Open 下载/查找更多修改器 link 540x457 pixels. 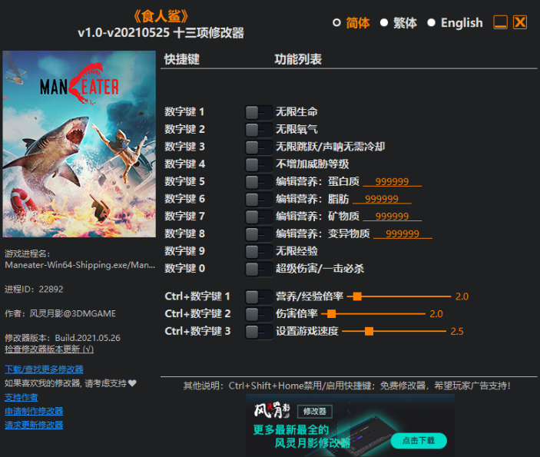click(44, 369)
